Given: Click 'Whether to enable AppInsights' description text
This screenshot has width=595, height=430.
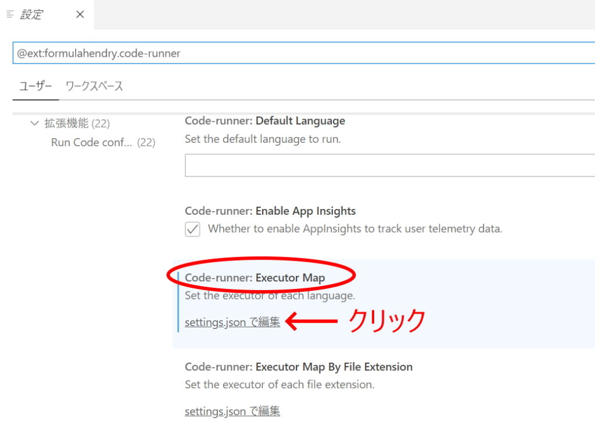Looking at the screenshot, I should click(355, 229).
